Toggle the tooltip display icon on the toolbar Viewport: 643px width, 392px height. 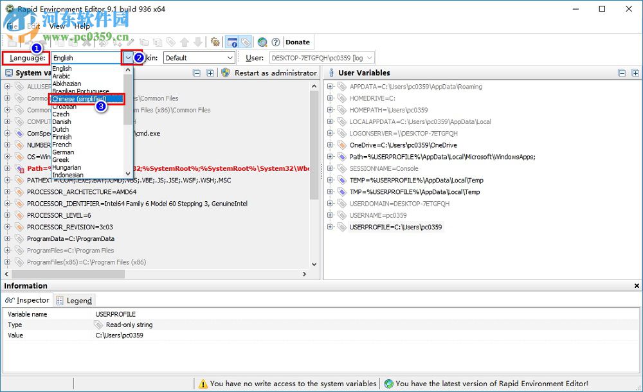point(245,42)
